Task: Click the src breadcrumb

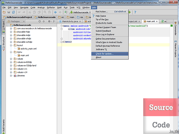Action: click(62, 17)
